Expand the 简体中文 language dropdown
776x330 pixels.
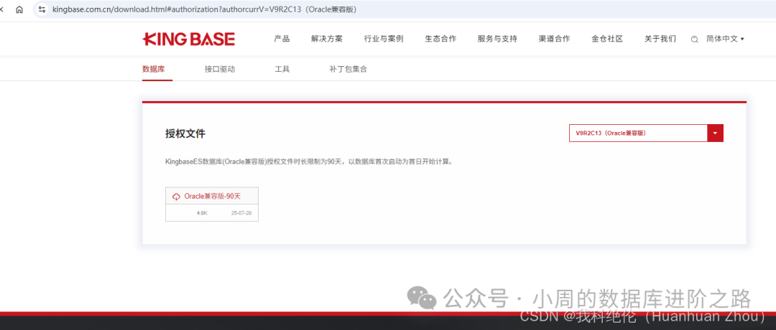(x=725, y=39)
